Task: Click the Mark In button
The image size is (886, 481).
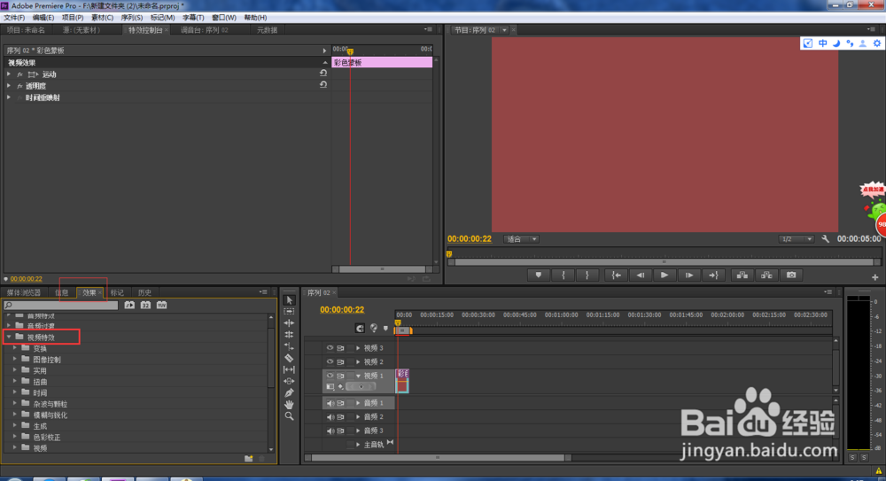Action: tap(563, 275)
